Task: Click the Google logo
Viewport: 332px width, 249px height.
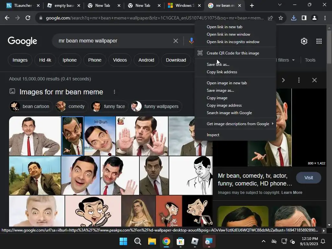Action: 22,41
